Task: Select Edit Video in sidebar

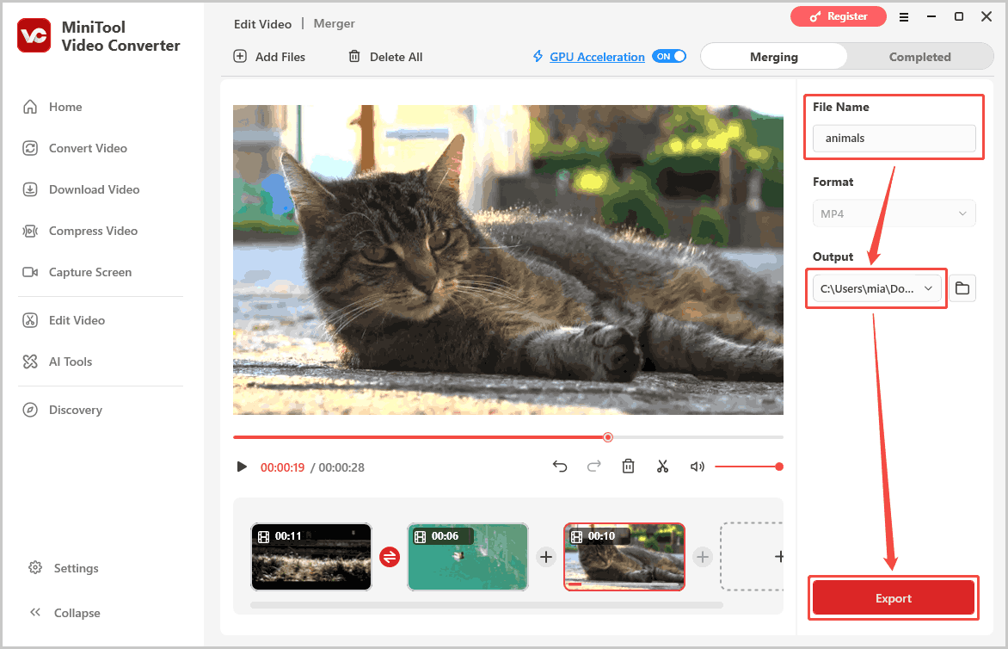Action: [64, 320]
